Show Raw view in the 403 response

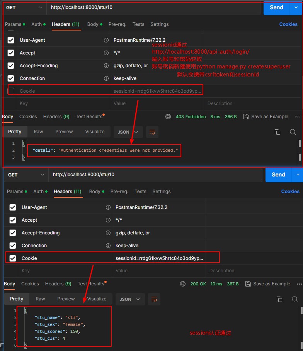click(38, 132)
